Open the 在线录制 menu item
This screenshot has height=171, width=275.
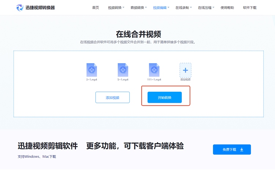182,8
